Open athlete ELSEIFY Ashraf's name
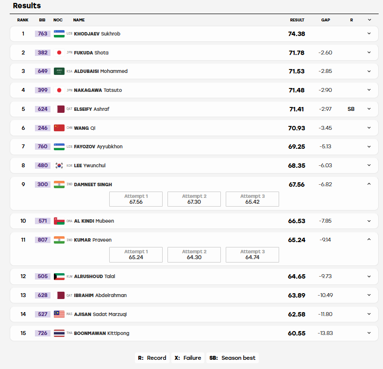 pyautogui.click(x=92, y=109)
